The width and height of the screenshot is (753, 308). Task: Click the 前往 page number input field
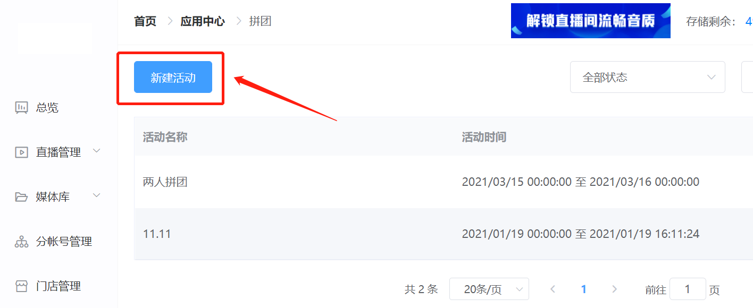[x=688, y=289]
